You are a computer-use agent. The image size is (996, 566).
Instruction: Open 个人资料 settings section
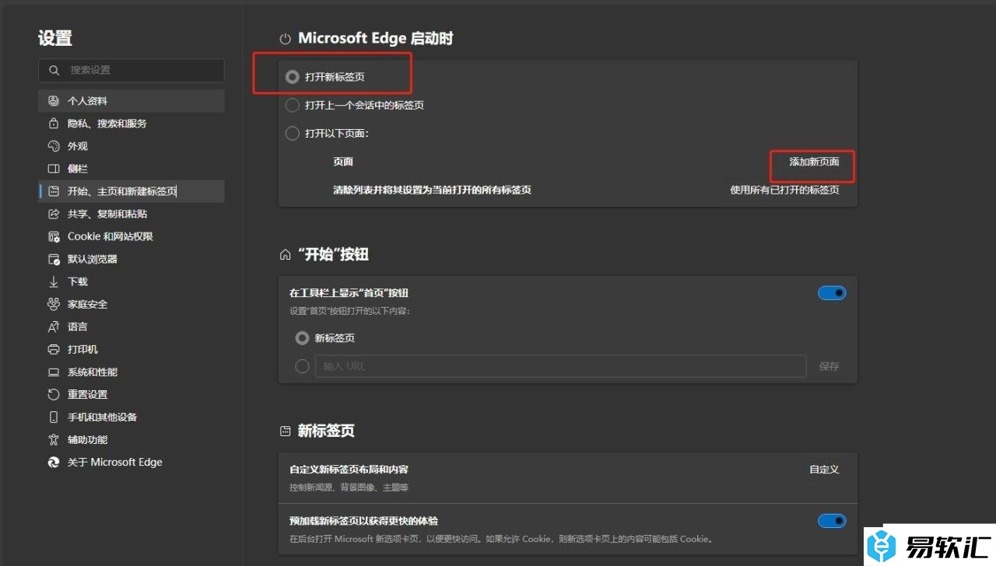point(132,101)
